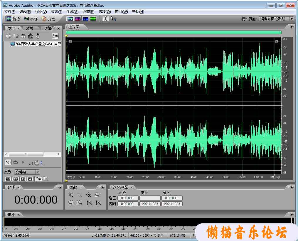Switch to 编辑 view button
Image resolution: width=298 pixels, height=241 pixels.
(13, 19)
